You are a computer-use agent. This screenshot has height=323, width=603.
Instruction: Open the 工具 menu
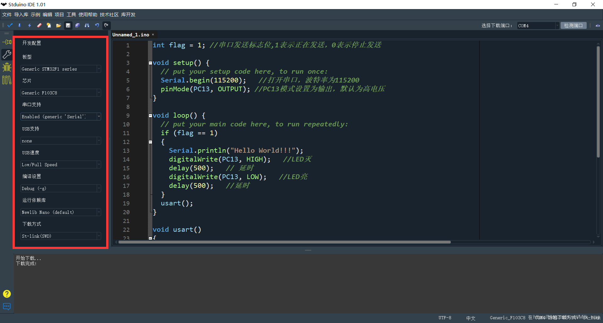71,15
